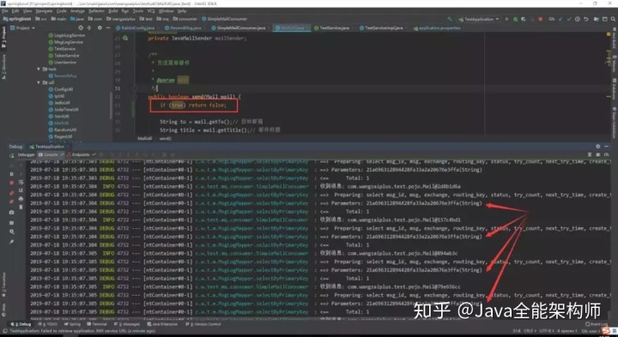
Task: Stop the application with the red toolbar square
Action: point(541,19)
